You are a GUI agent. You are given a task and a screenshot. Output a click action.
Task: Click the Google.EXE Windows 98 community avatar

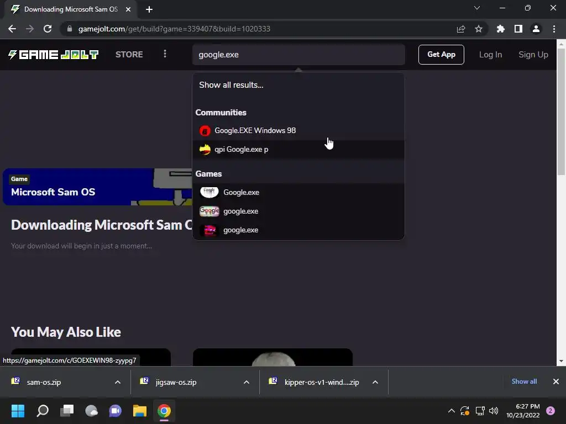[205, 130]
